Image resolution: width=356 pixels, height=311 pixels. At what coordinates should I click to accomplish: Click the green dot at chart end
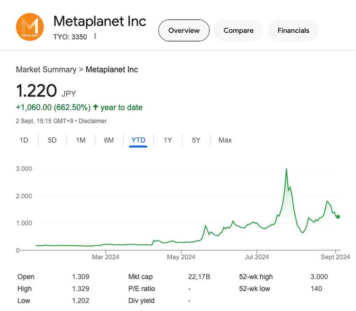tap(338, 217)
